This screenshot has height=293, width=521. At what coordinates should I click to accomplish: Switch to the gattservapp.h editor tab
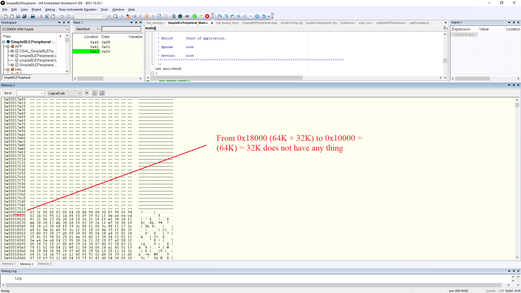click(x=419, y=23)
